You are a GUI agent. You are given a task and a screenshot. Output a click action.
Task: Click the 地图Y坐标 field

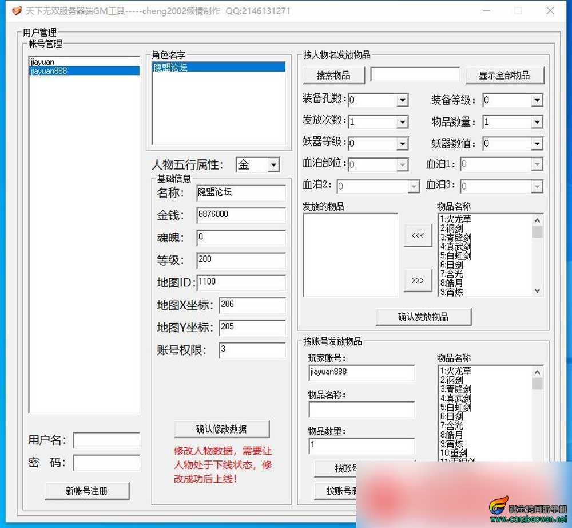(252, 328)
